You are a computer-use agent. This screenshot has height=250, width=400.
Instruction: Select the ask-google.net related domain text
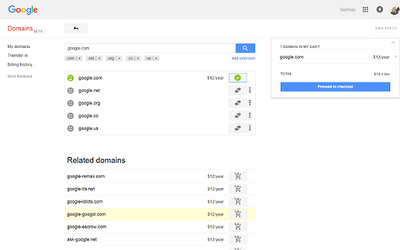tap(82, 239)
